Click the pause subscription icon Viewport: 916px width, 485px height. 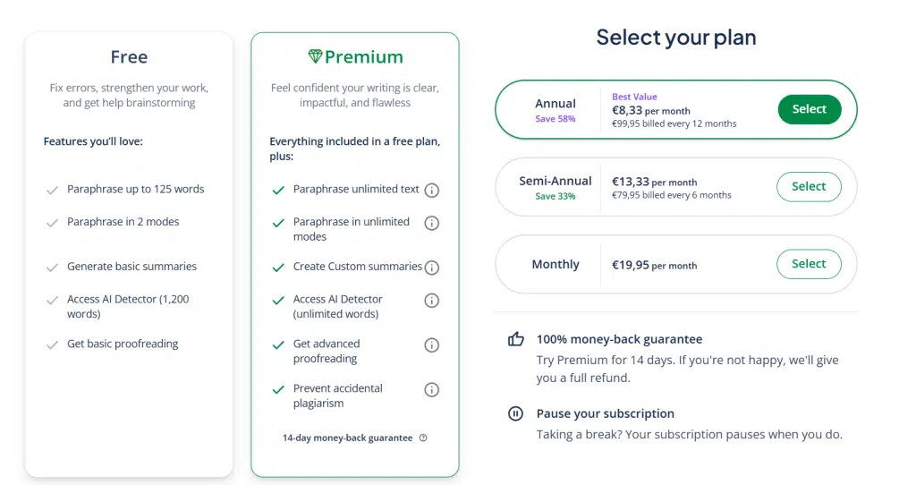pyautogui.click(x=515, y=413)
